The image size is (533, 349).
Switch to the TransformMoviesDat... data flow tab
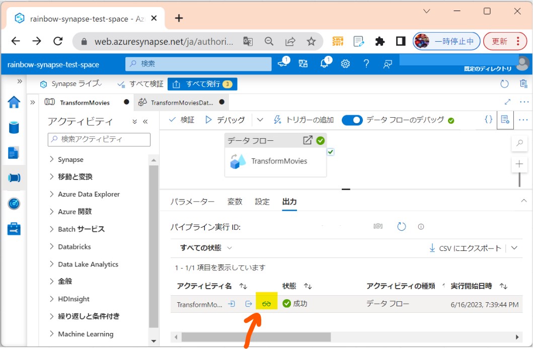tap(182, 103)
